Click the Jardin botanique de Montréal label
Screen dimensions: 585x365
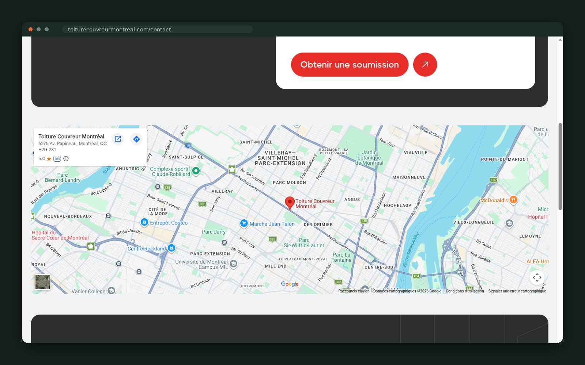369,158
